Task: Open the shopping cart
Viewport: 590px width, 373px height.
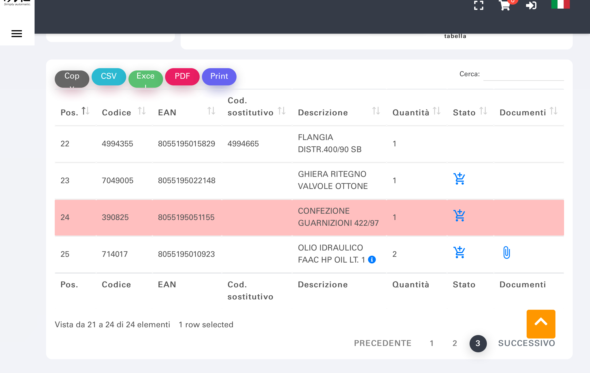Action: (x=505, y=5)
